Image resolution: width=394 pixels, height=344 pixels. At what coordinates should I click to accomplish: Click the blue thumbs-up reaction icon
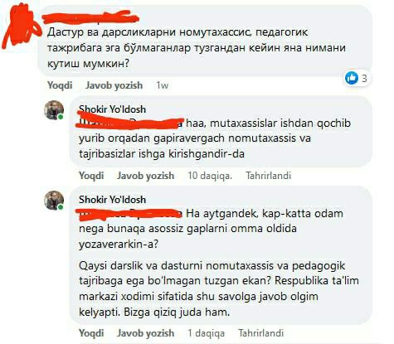tap(352, 78)
